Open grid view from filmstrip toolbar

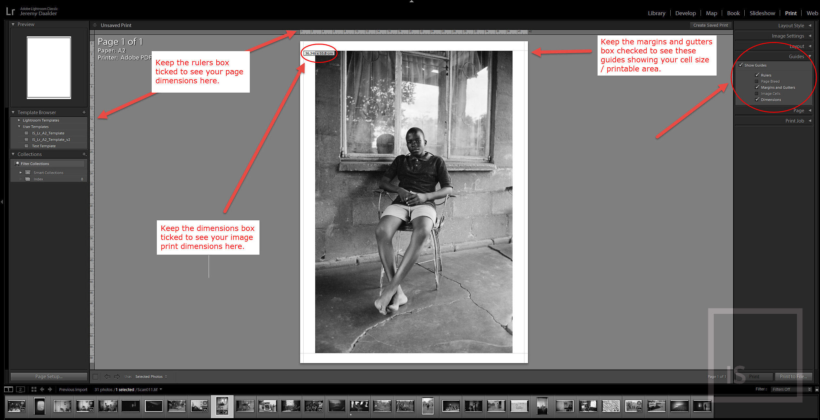pyautogui.click(x=34, y=389)
